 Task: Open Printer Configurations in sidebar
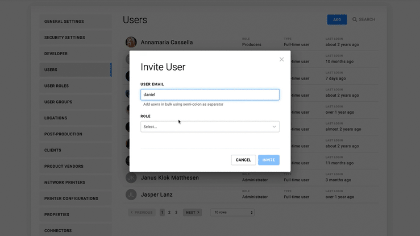coord(76,198)
